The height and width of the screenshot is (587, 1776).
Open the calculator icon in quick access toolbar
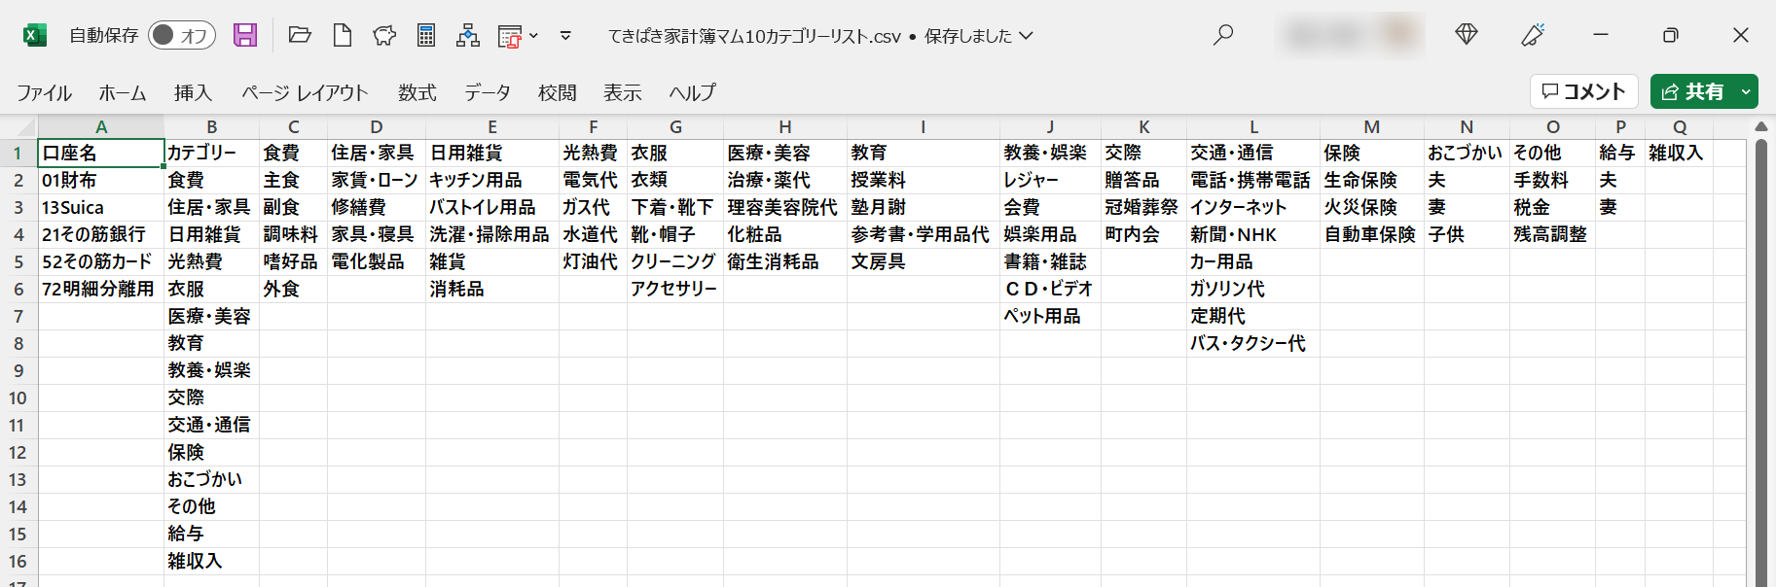[426, 36]
